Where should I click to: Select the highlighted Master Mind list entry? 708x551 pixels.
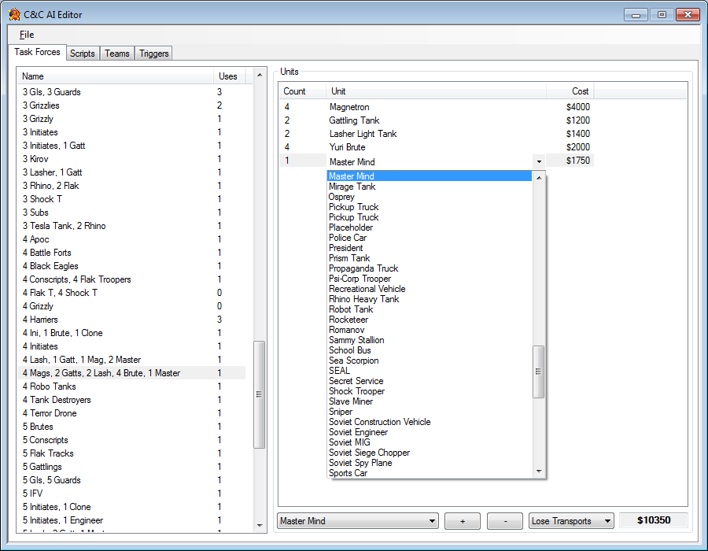click(430, 176)
